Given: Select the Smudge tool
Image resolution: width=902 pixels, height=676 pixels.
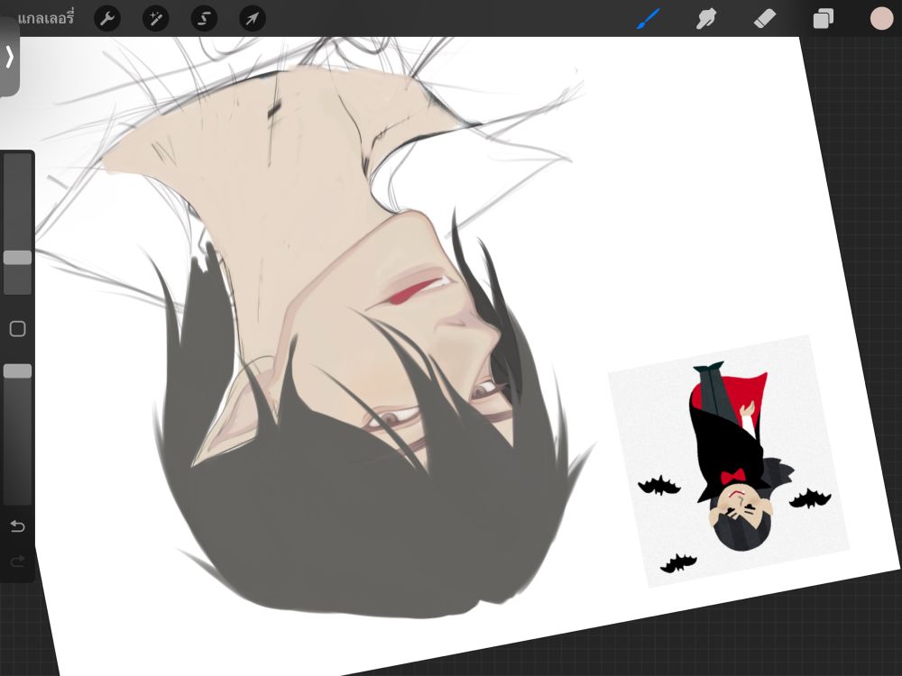Looking at the screenshot, I should tap(706, 19).
